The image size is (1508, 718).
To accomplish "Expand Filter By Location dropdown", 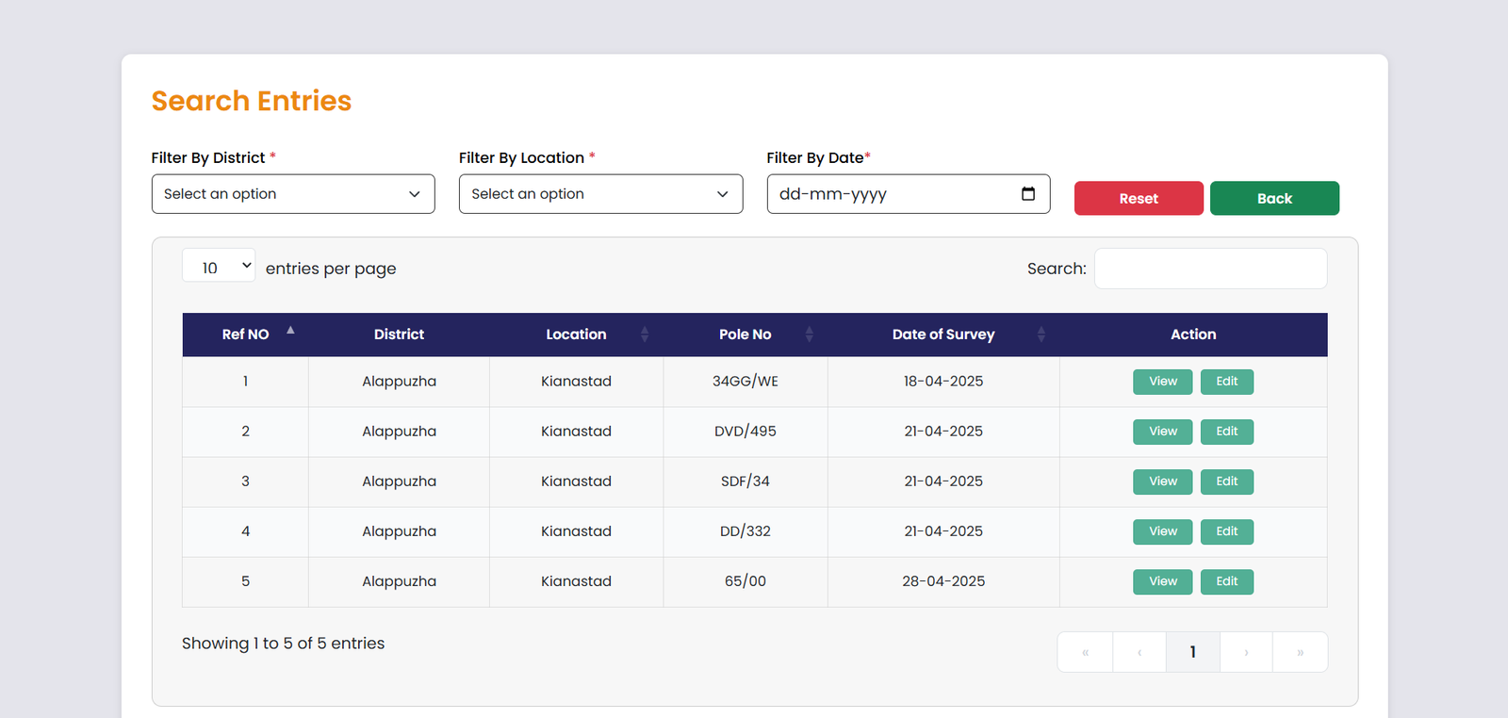I will [x=600, y=194].
